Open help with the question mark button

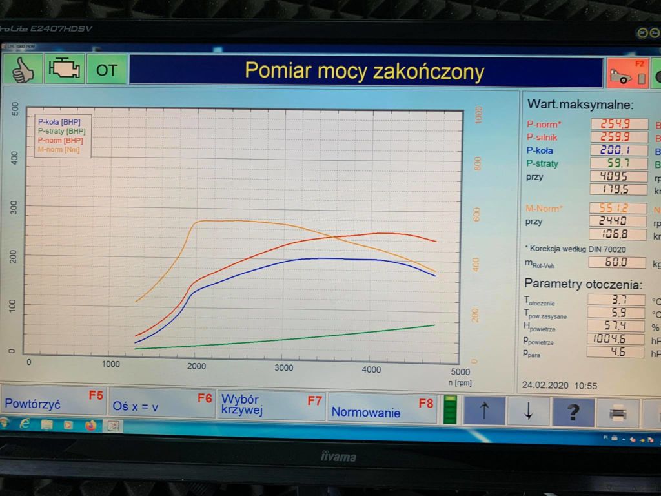pos(573,412)
